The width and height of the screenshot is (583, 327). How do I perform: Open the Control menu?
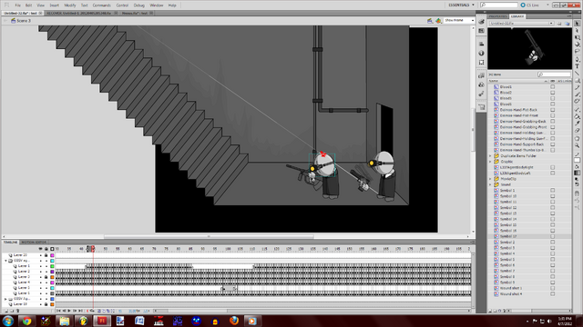point(122,5)
